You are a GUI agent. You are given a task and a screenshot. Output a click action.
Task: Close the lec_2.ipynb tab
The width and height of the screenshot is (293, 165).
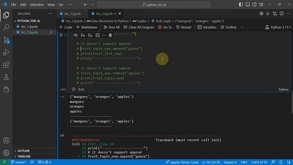(119, 14)
